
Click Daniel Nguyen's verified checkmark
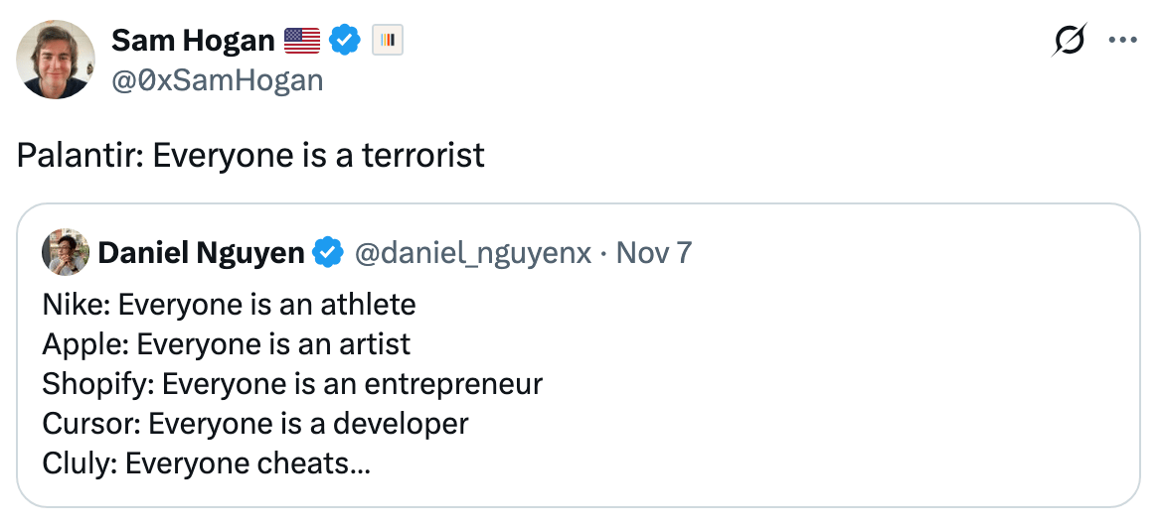tap(328, 254)
